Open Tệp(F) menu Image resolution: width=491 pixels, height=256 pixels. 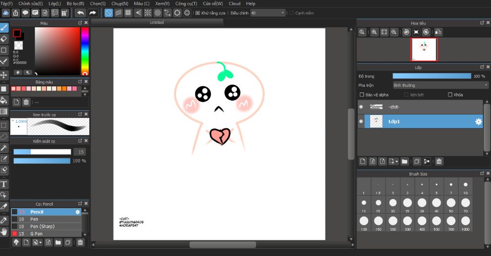click(6, 3)
